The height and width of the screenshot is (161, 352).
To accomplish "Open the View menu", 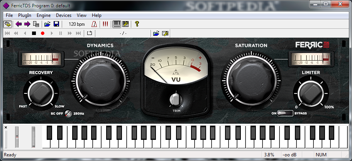I will [x=81, y=15].
